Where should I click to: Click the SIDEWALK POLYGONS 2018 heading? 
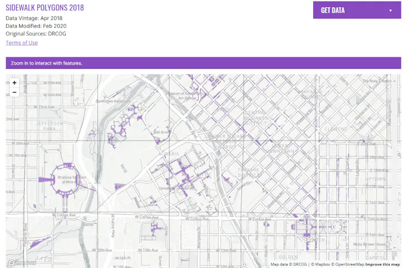tap(45, 8)
